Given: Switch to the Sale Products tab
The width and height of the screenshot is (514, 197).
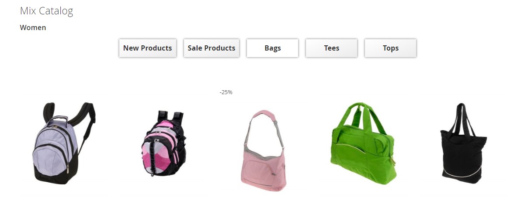Looking at the screenshot, I should [212, 48].
